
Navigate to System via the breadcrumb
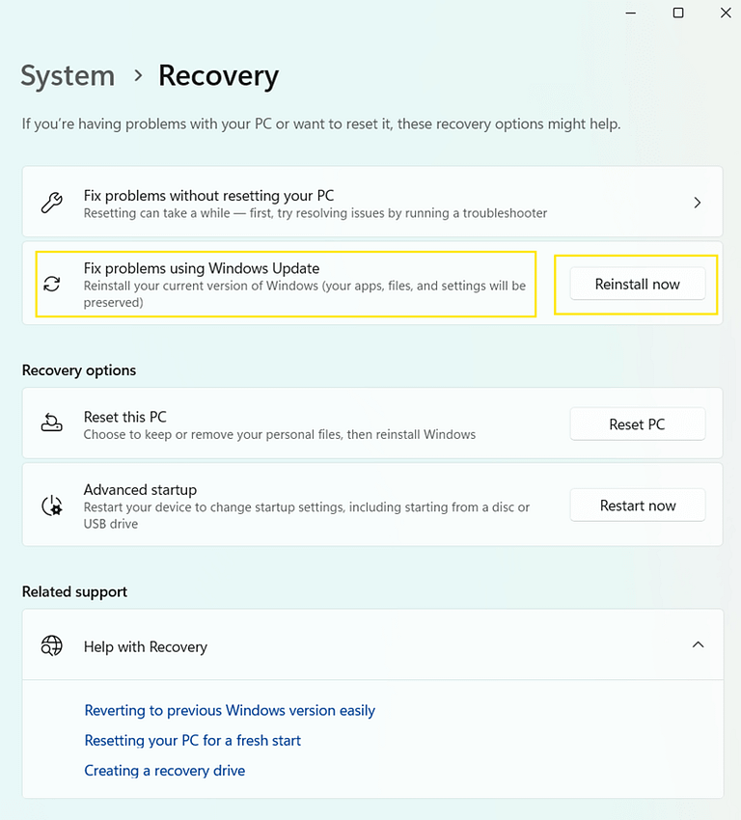point(67,76)
